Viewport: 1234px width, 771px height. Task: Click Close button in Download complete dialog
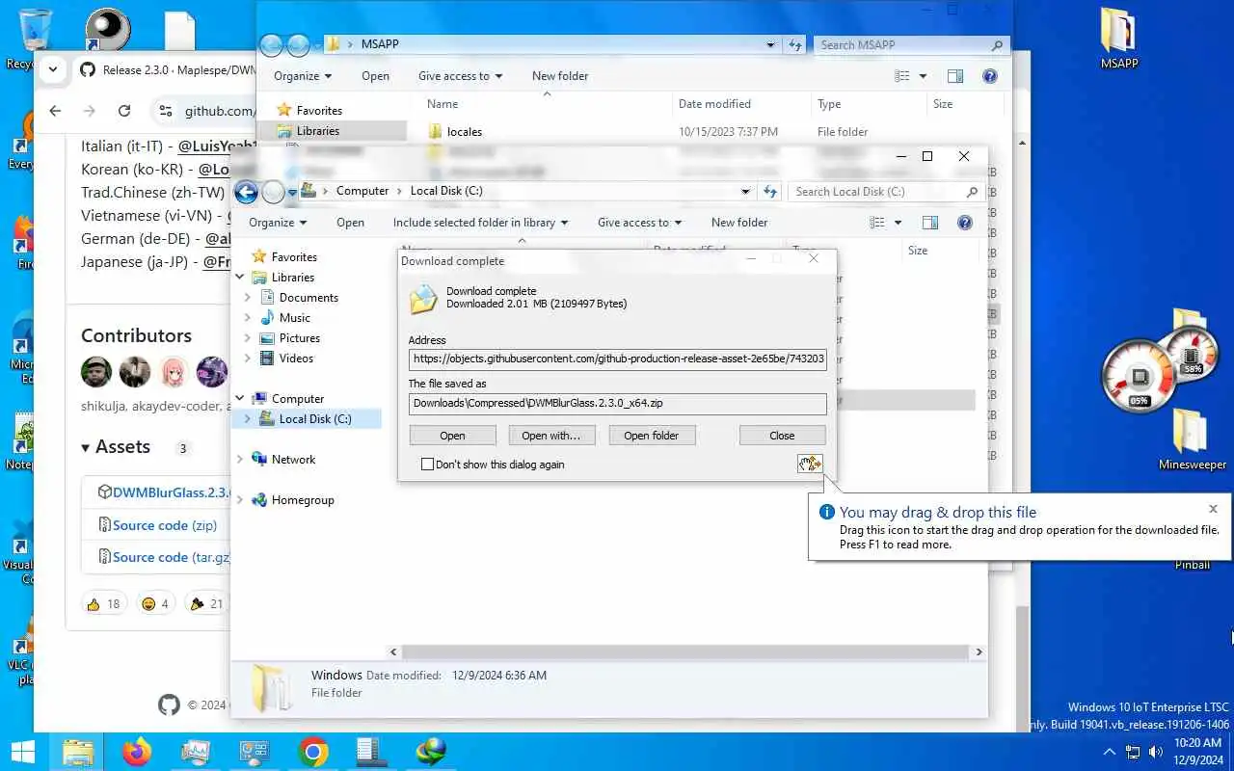coord(782,436)
